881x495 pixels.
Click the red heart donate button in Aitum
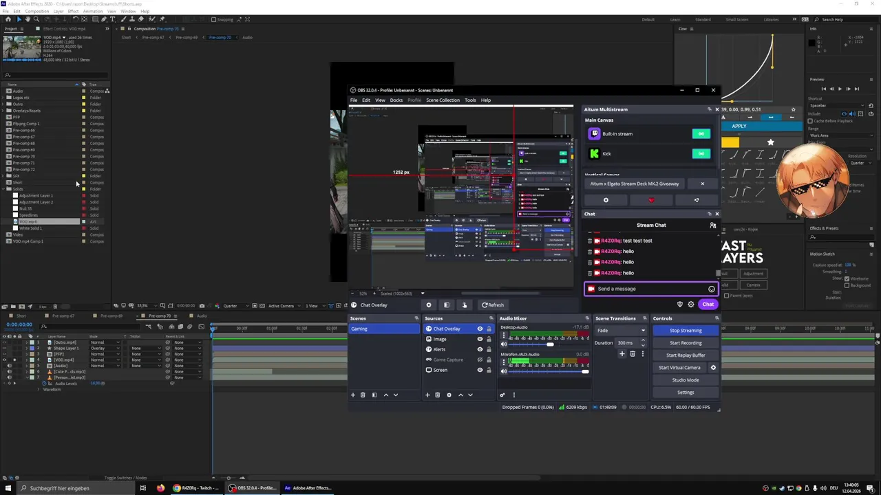tap(651, 200)
